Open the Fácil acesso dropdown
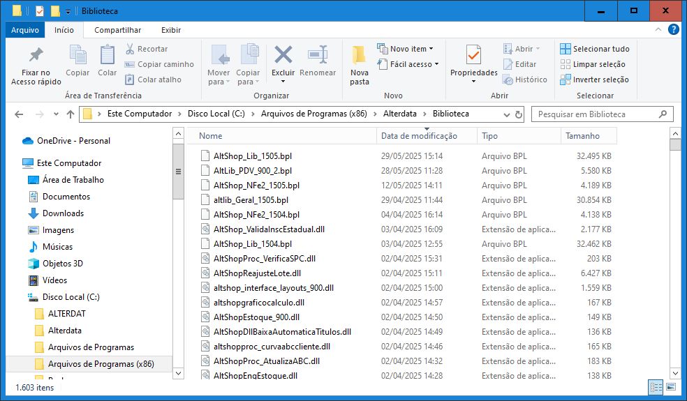Screen dimensions: 687x401 pos(408,64)
